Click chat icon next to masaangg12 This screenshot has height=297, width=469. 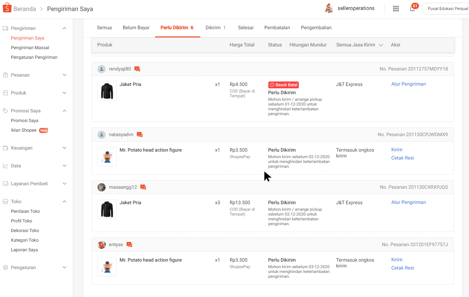coord(143,187)
